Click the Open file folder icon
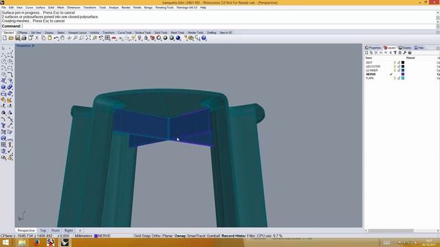 (11, 38)
